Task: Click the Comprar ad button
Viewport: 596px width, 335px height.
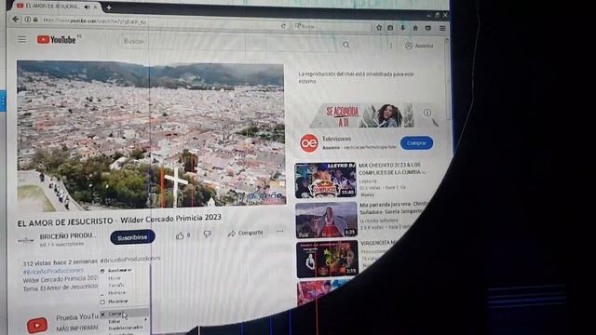Action: click(x=416, y=143)
